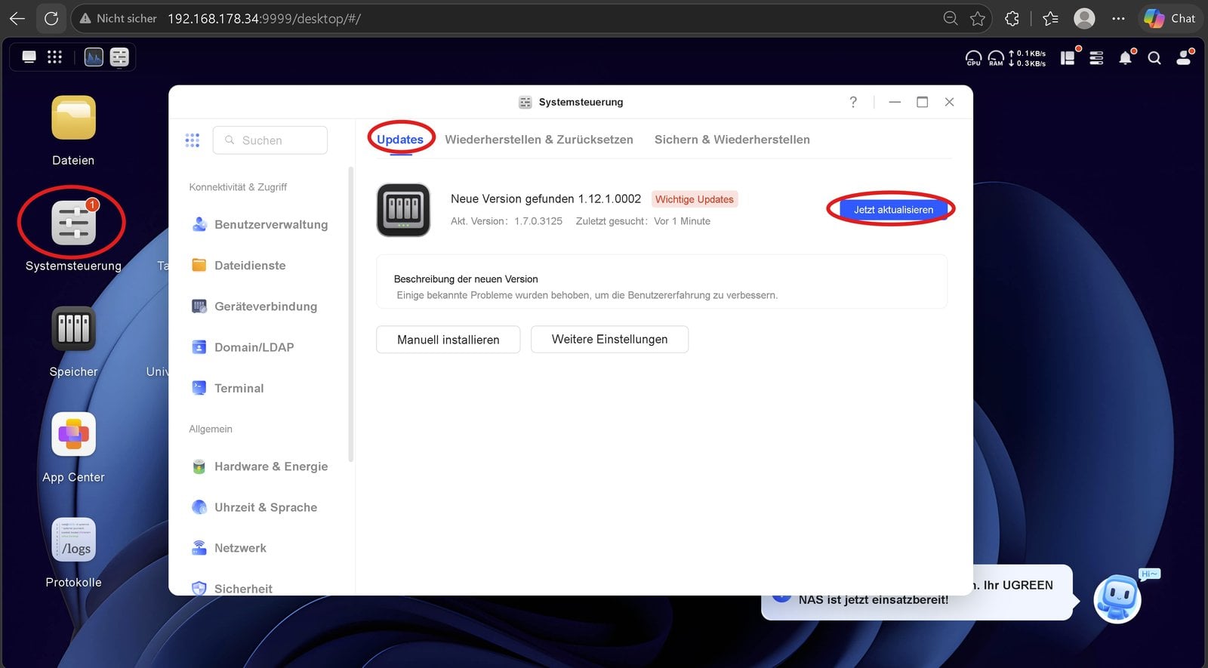
Task: Open the browser favorites list
Action: click(x=1050, y=18)
